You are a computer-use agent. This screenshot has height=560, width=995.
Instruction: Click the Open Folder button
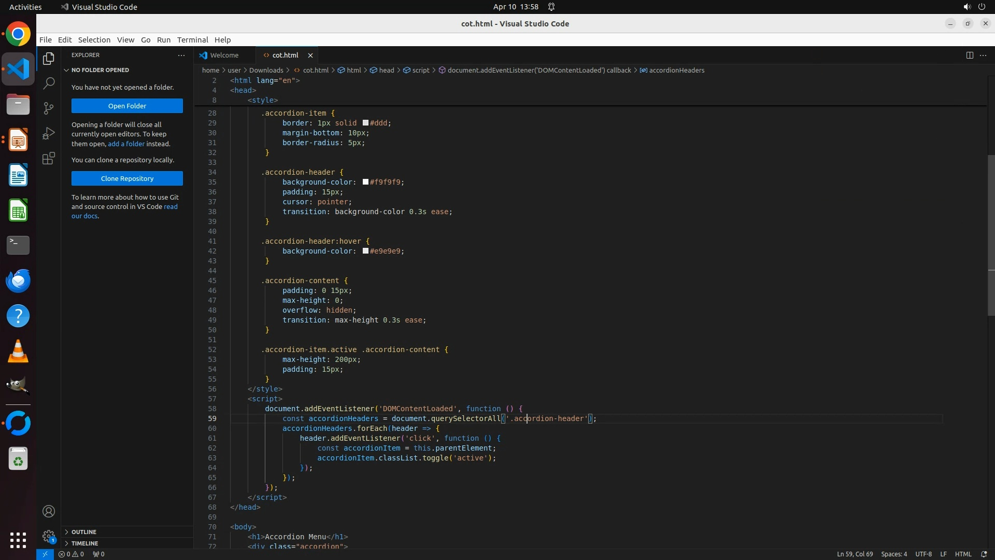[x=127, y=106]
